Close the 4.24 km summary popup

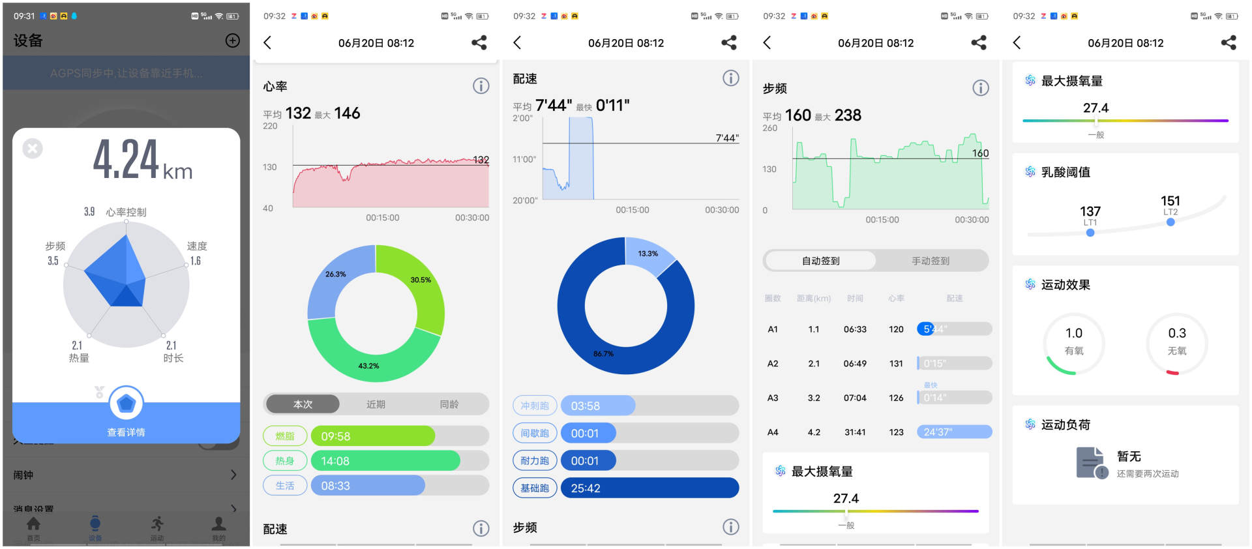click(33, 149)
